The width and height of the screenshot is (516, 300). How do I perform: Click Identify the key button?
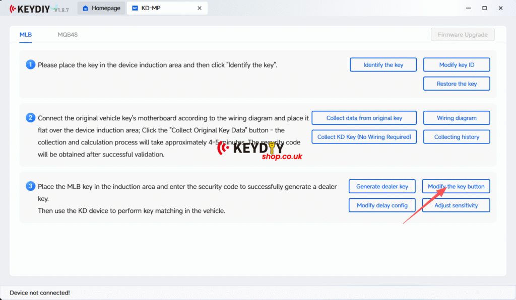[x=383, y=65]
